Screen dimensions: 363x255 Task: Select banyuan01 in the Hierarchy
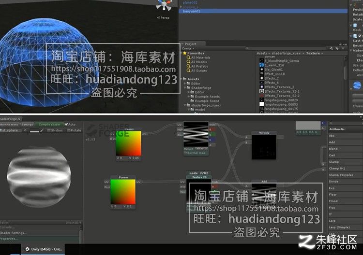tap(263, 11)
